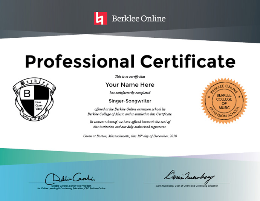Click the 'Singer-Songwriter' program name

(130, 101)
